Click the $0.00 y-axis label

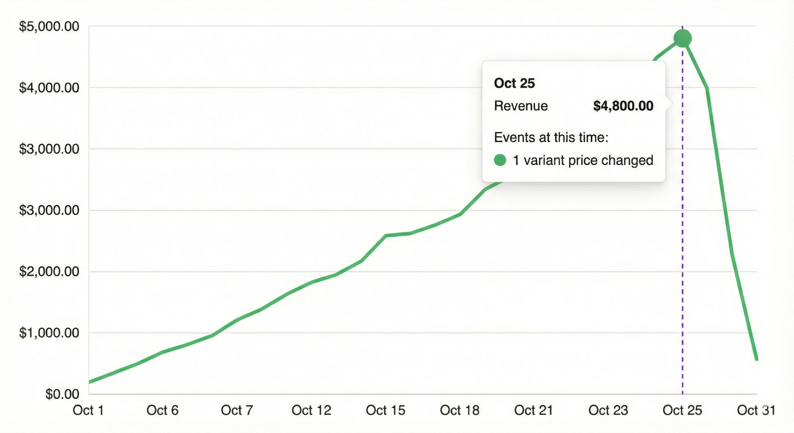point(62,394)
